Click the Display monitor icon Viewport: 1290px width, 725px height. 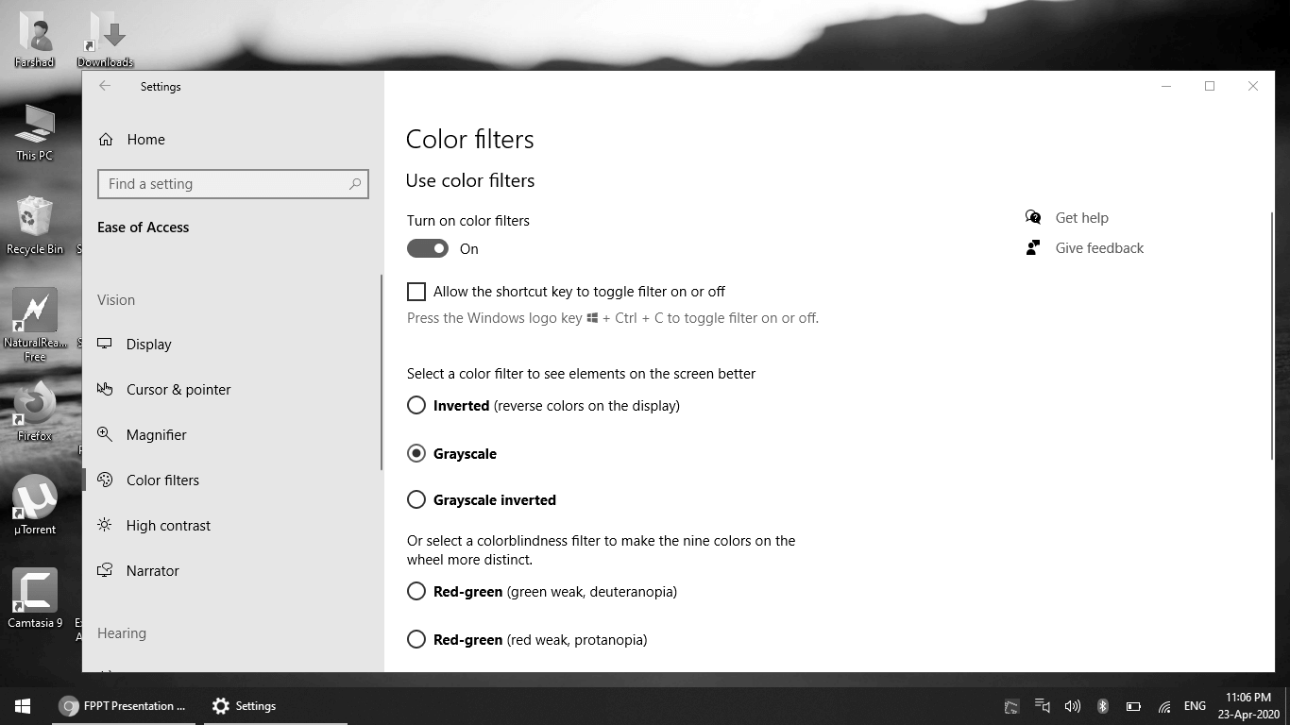pos(105,344)
